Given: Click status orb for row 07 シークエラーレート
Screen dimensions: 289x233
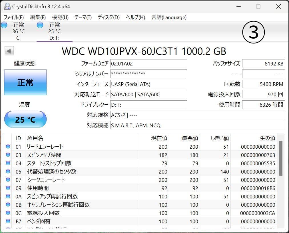Looking at the screenshot, I should click(x=8, y=180).
